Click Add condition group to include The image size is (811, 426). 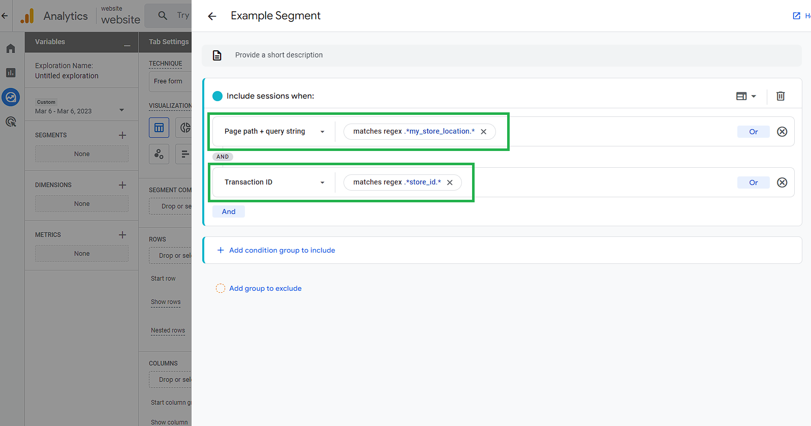(282, 250)
